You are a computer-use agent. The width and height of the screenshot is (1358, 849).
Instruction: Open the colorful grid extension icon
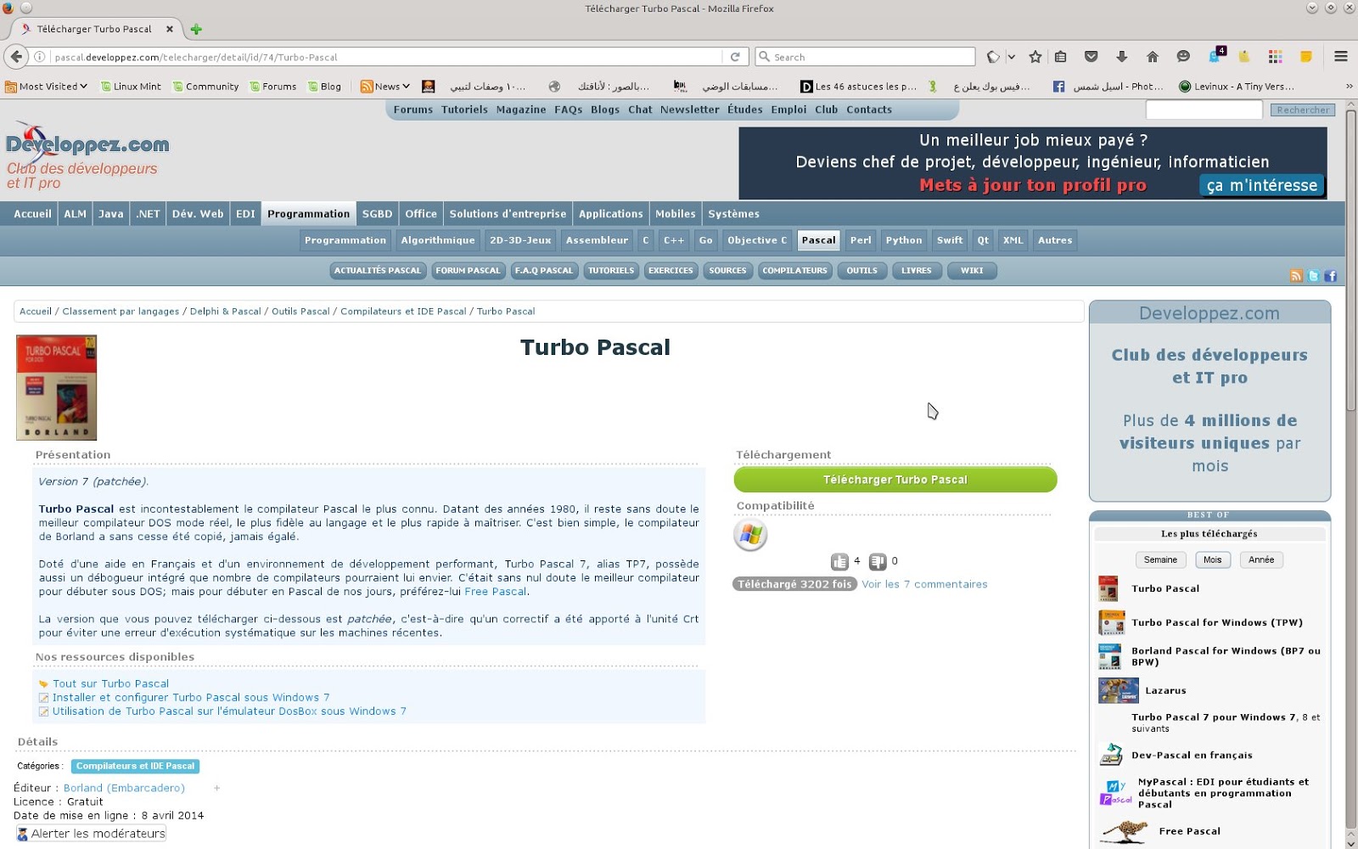coord(1275,57)
